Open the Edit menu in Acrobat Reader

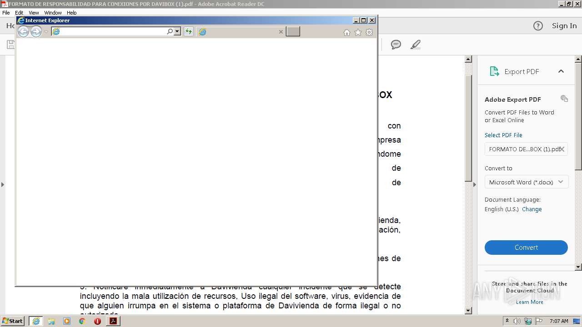[x=19, y=13]
